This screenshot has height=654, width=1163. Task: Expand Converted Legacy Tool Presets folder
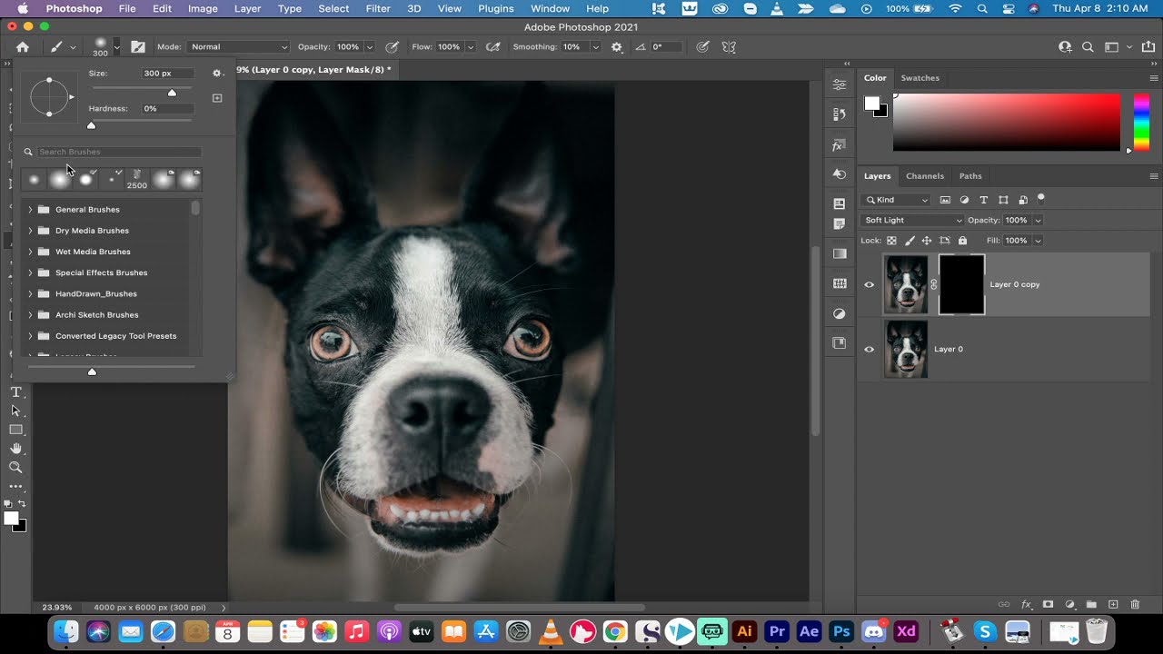coord(30,336)
